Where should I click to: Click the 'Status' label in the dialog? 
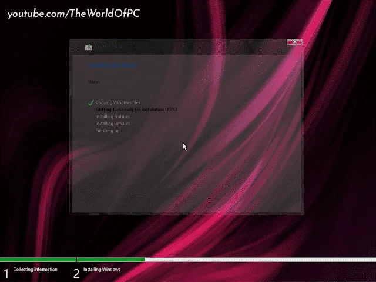(x=94, y=82)
